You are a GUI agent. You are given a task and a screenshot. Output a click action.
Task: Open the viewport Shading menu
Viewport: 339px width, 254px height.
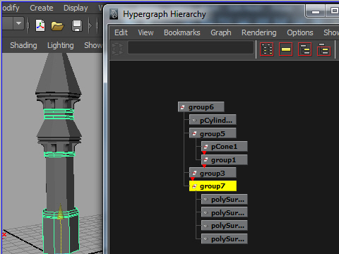(23, 45)
